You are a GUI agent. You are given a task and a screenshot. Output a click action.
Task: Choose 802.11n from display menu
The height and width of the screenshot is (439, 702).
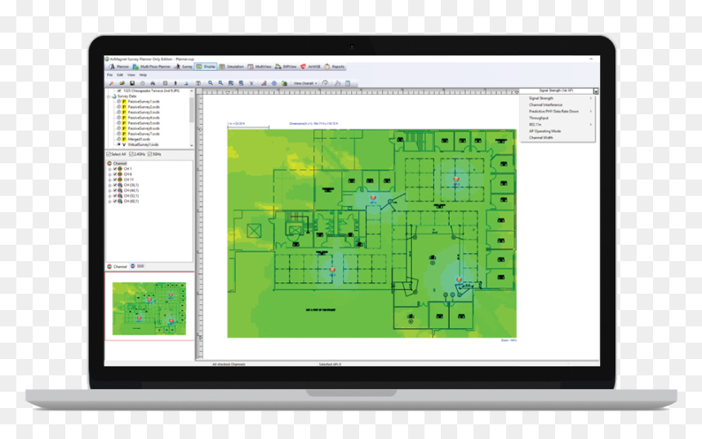point(558,124)
